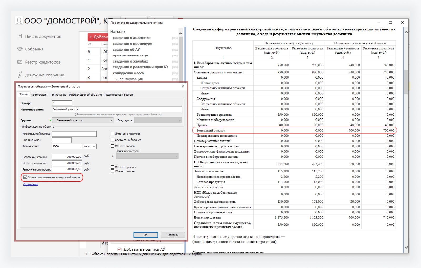Close the Просмотр предварительного отчёта window
The image size is (421, 268).
point(402,23)
